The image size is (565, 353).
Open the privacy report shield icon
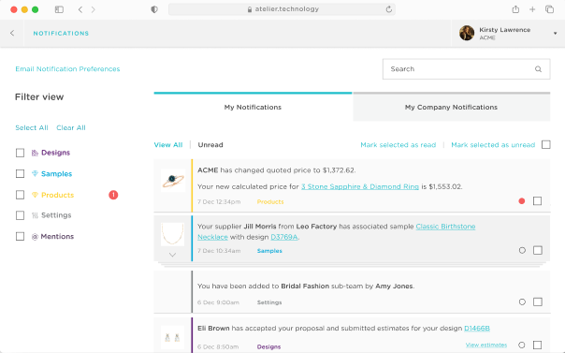[154, 9]
